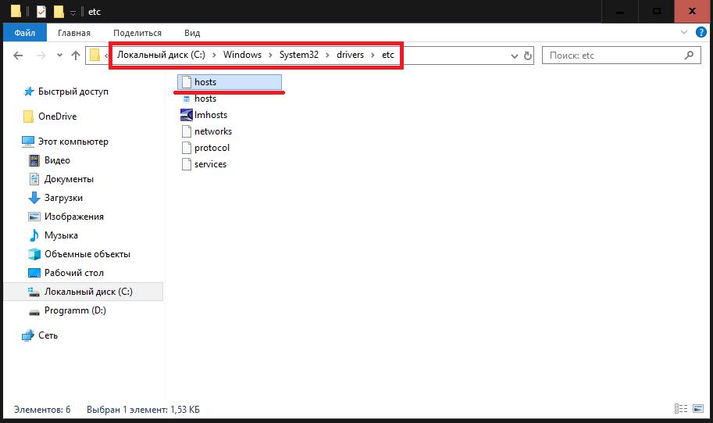Expand chevron after Локальный диск (C:)
Image resolution: width=713 pixels, height=423 pixels.
pos(214,55)
